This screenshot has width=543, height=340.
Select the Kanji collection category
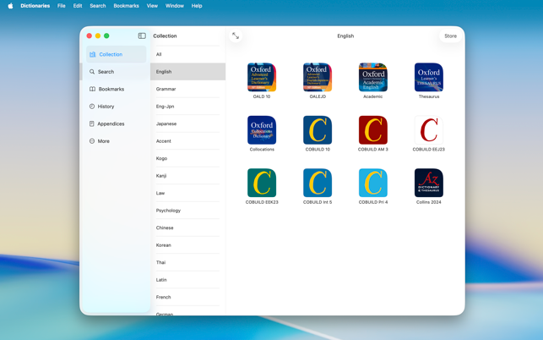click(187, 176)
